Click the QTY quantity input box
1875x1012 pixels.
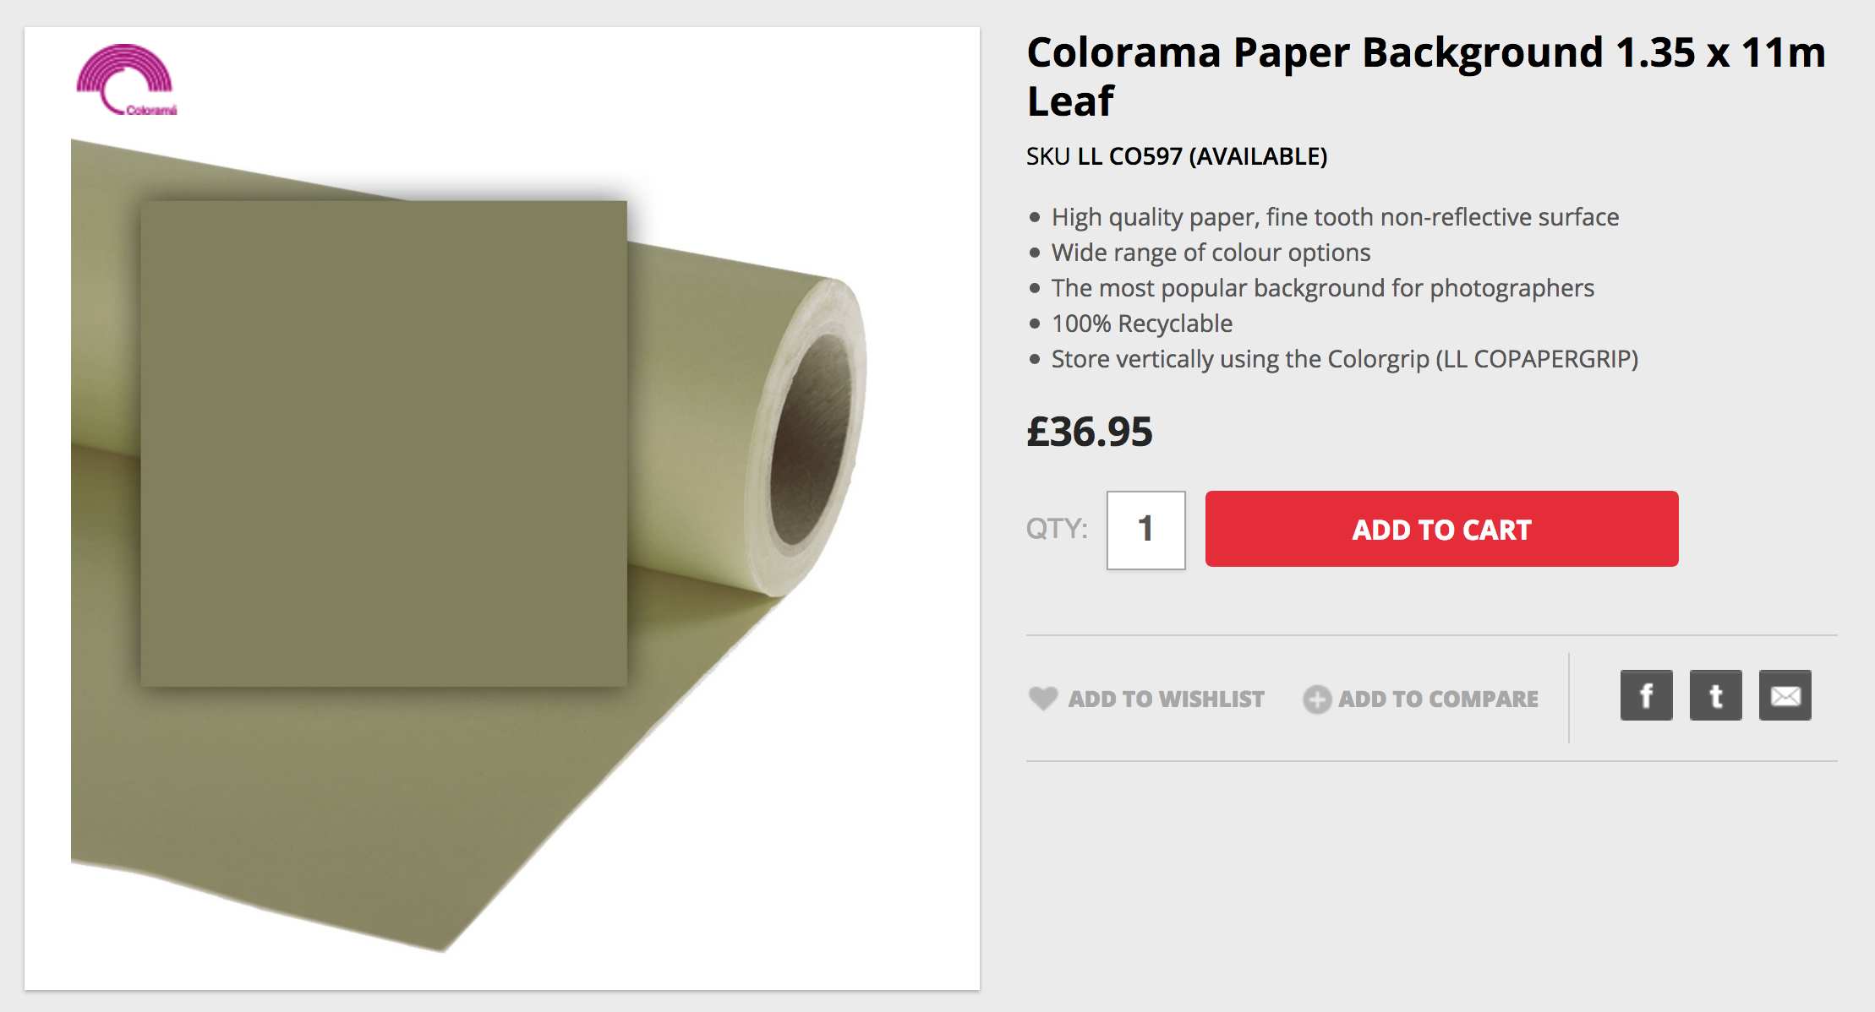(1145, 530)
